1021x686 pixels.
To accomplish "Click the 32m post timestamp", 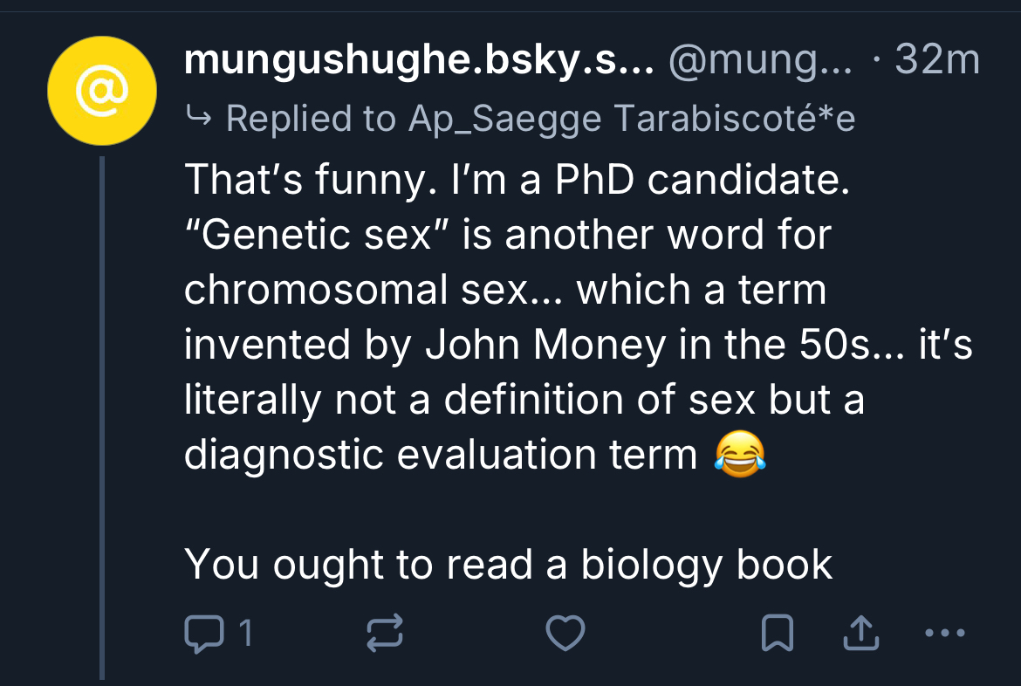I will point(937,60).
